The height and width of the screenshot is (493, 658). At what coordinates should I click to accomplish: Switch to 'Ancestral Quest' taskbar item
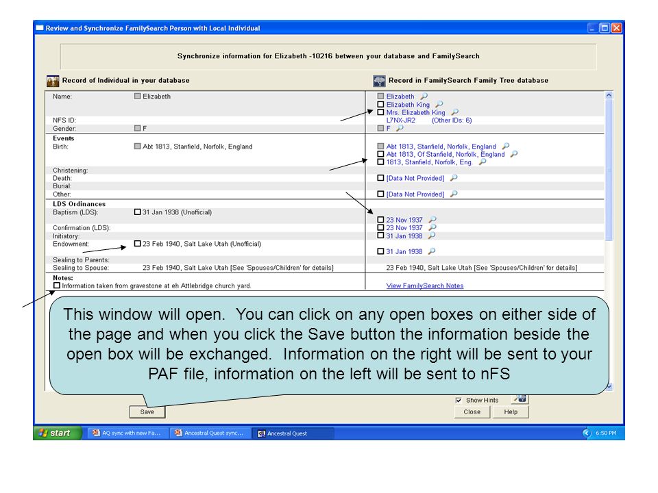(x=293, y=433)
